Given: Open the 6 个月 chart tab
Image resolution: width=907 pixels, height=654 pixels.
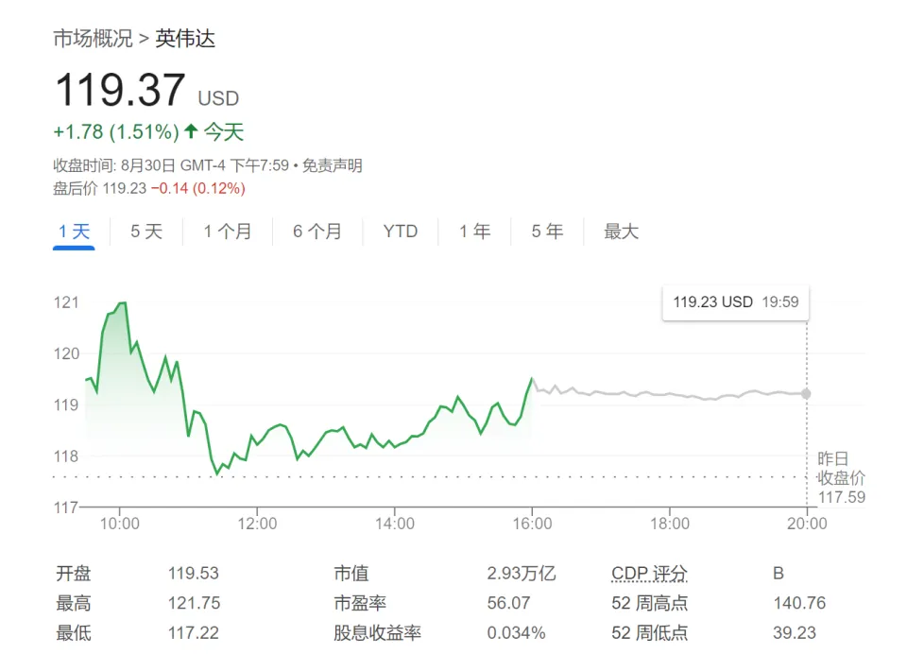Looking at the screenshot, I should coord(317,232).
